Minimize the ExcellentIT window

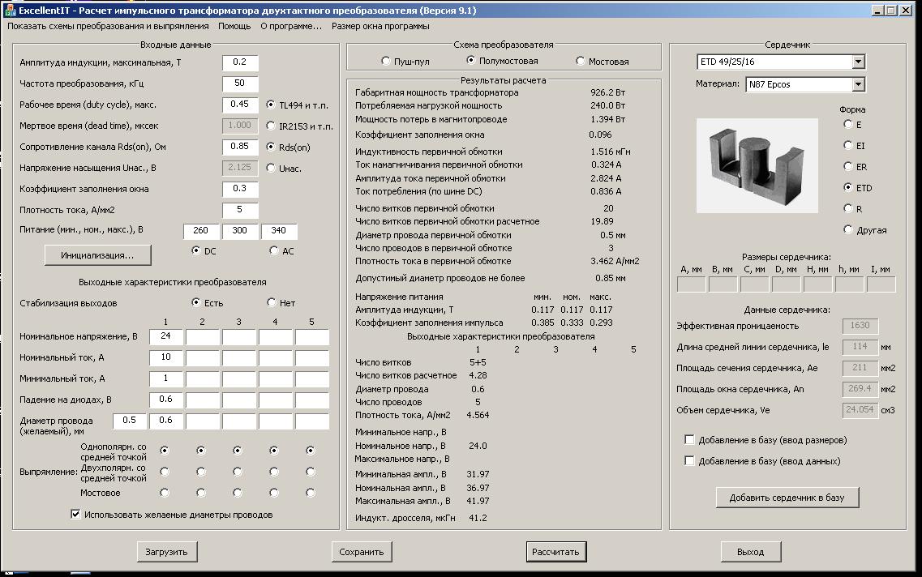[877, 10]
